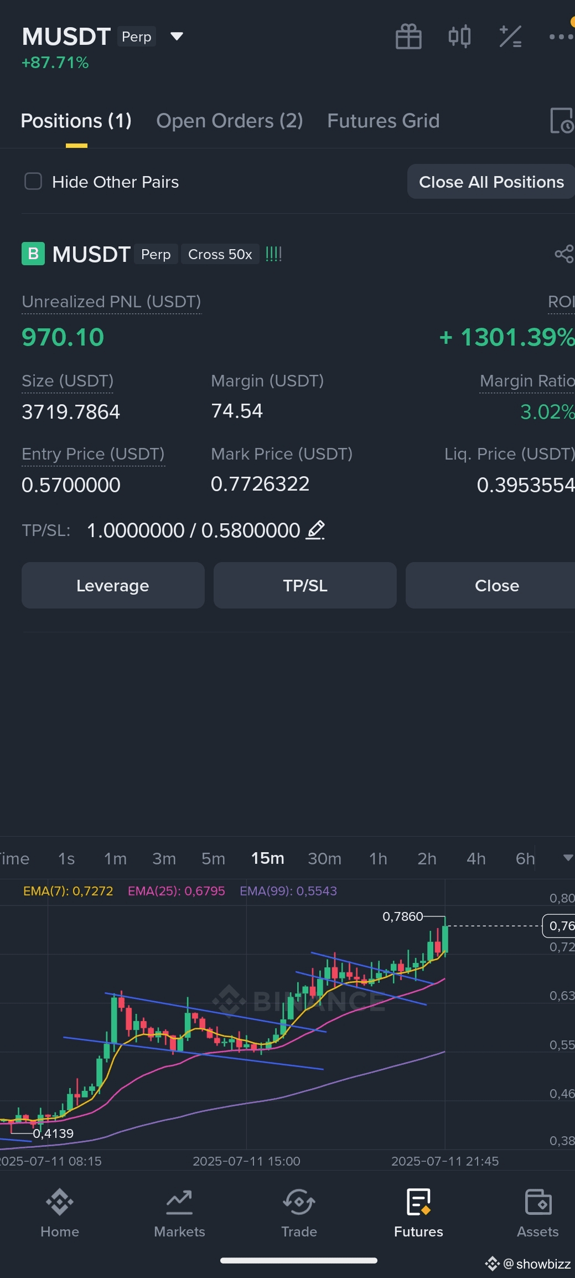This screenshot has width=575, height=1278.
Task: Tap the Close position button
Action: point(490,585)
